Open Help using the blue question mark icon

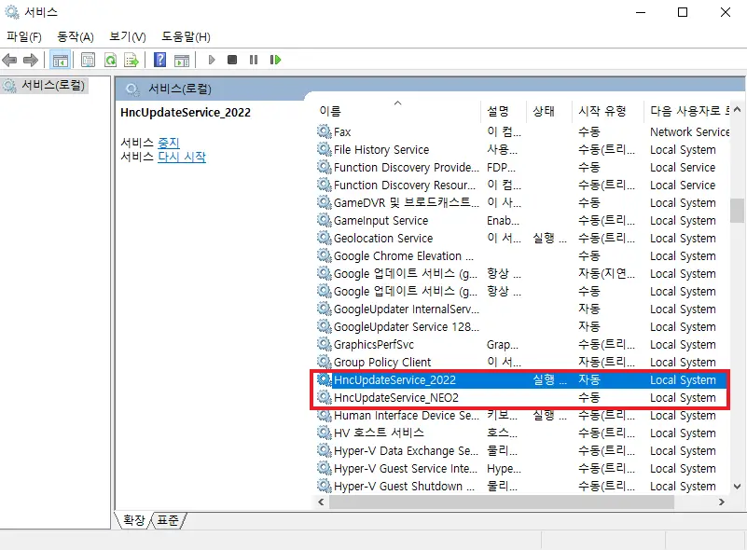pos(160,60)
